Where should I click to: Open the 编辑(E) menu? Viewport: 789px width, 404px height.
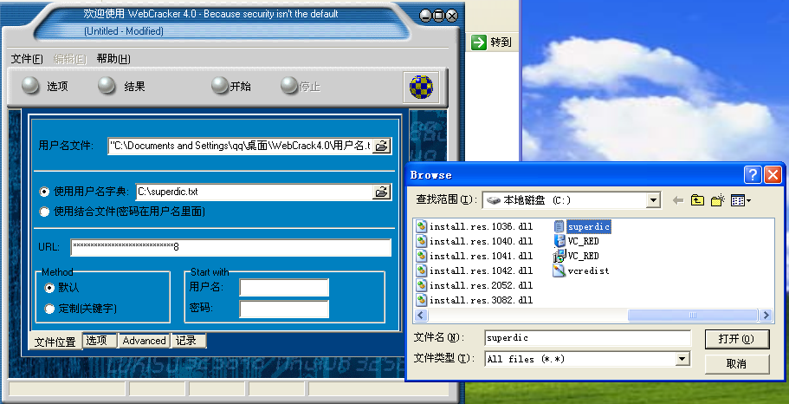point(70,59)
